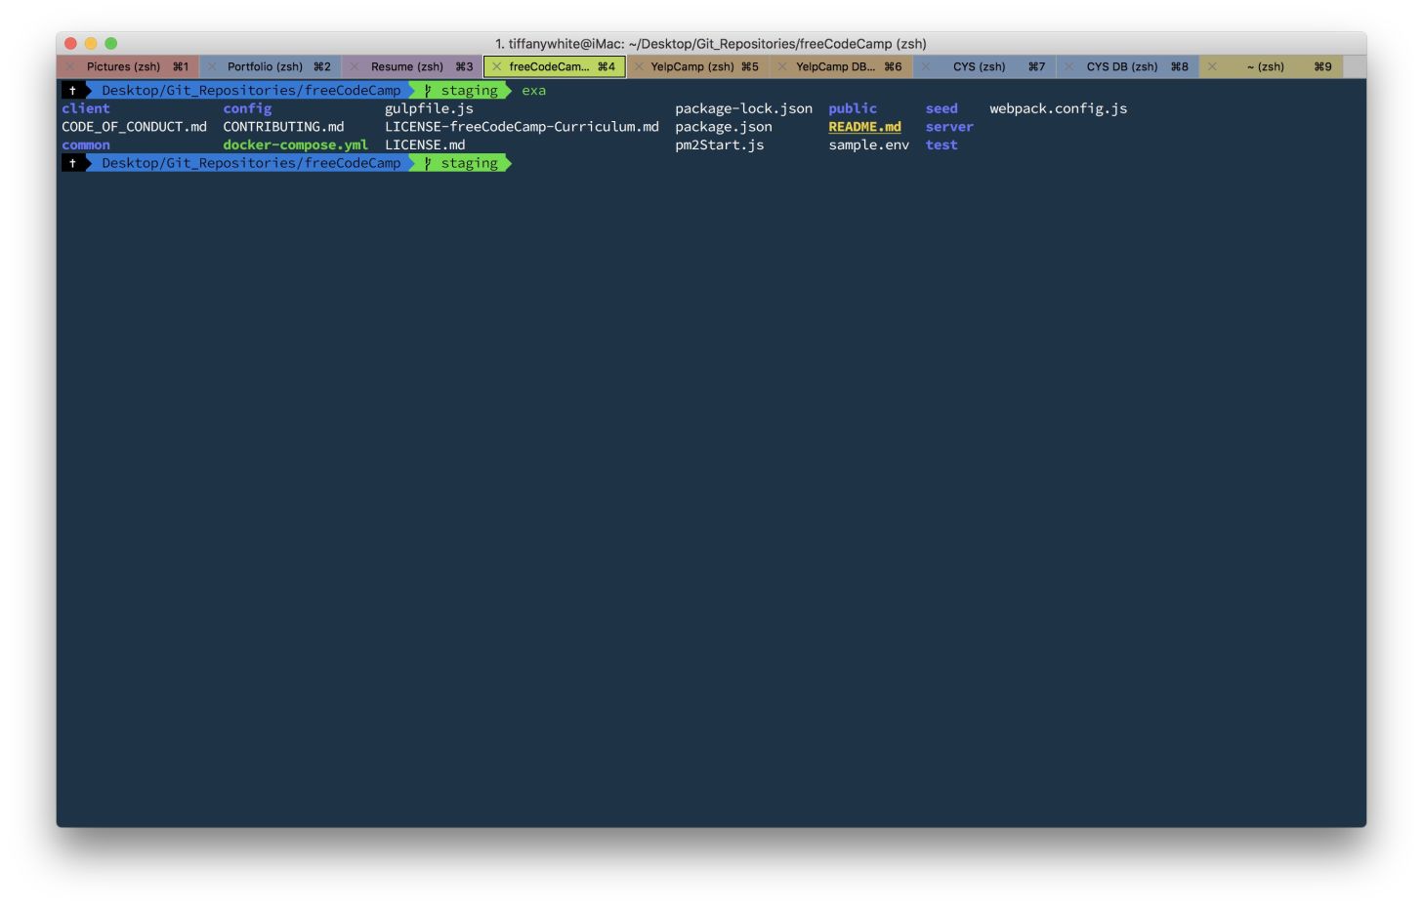Image resolution: width=1423 pixels, height=908 pixels.
Task: Open the Resume (zsh) tab
Action: pos(412,66)
